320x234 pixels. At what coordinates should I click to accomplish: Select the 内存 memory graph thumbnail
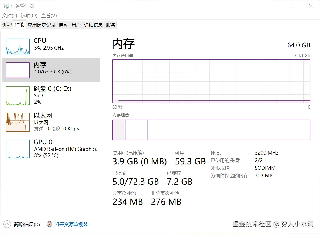click(18, 70)
